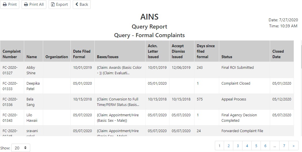Image resolution: width=302 pixels, height=152 pixels.
Task: Go to page 3 of results
Action: 238,146
